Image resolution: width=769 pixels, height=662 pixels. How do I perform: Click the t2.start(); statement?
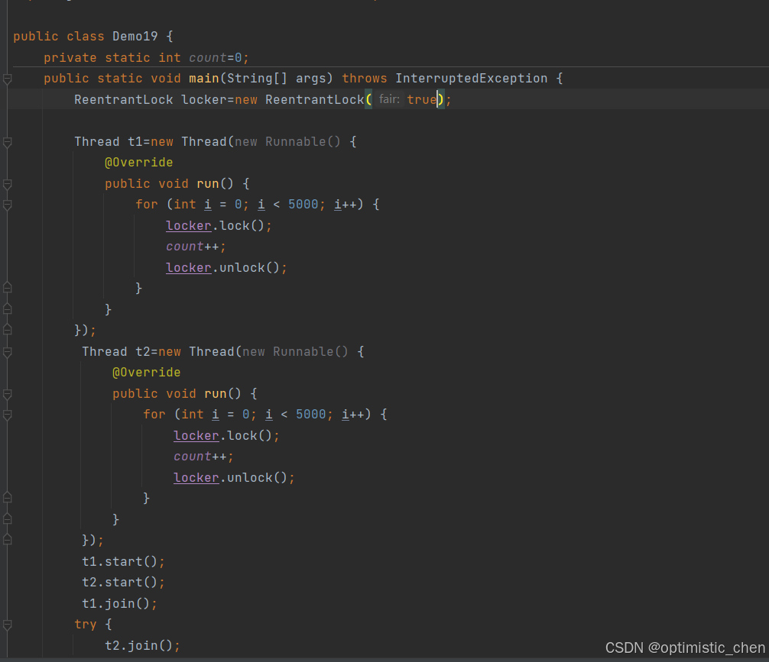point(124,583)
